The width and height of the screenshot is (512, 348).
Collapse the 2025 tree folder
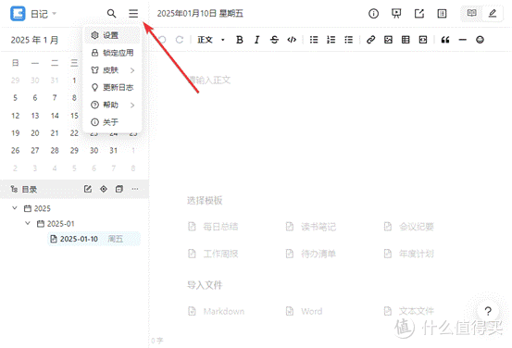point(15,208)
